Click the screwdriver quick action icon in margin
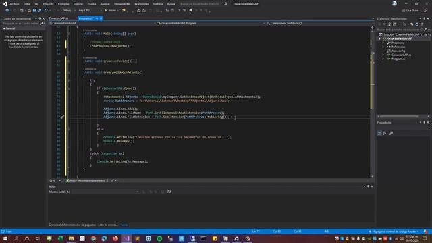432x243 pixels. point(62,117)
